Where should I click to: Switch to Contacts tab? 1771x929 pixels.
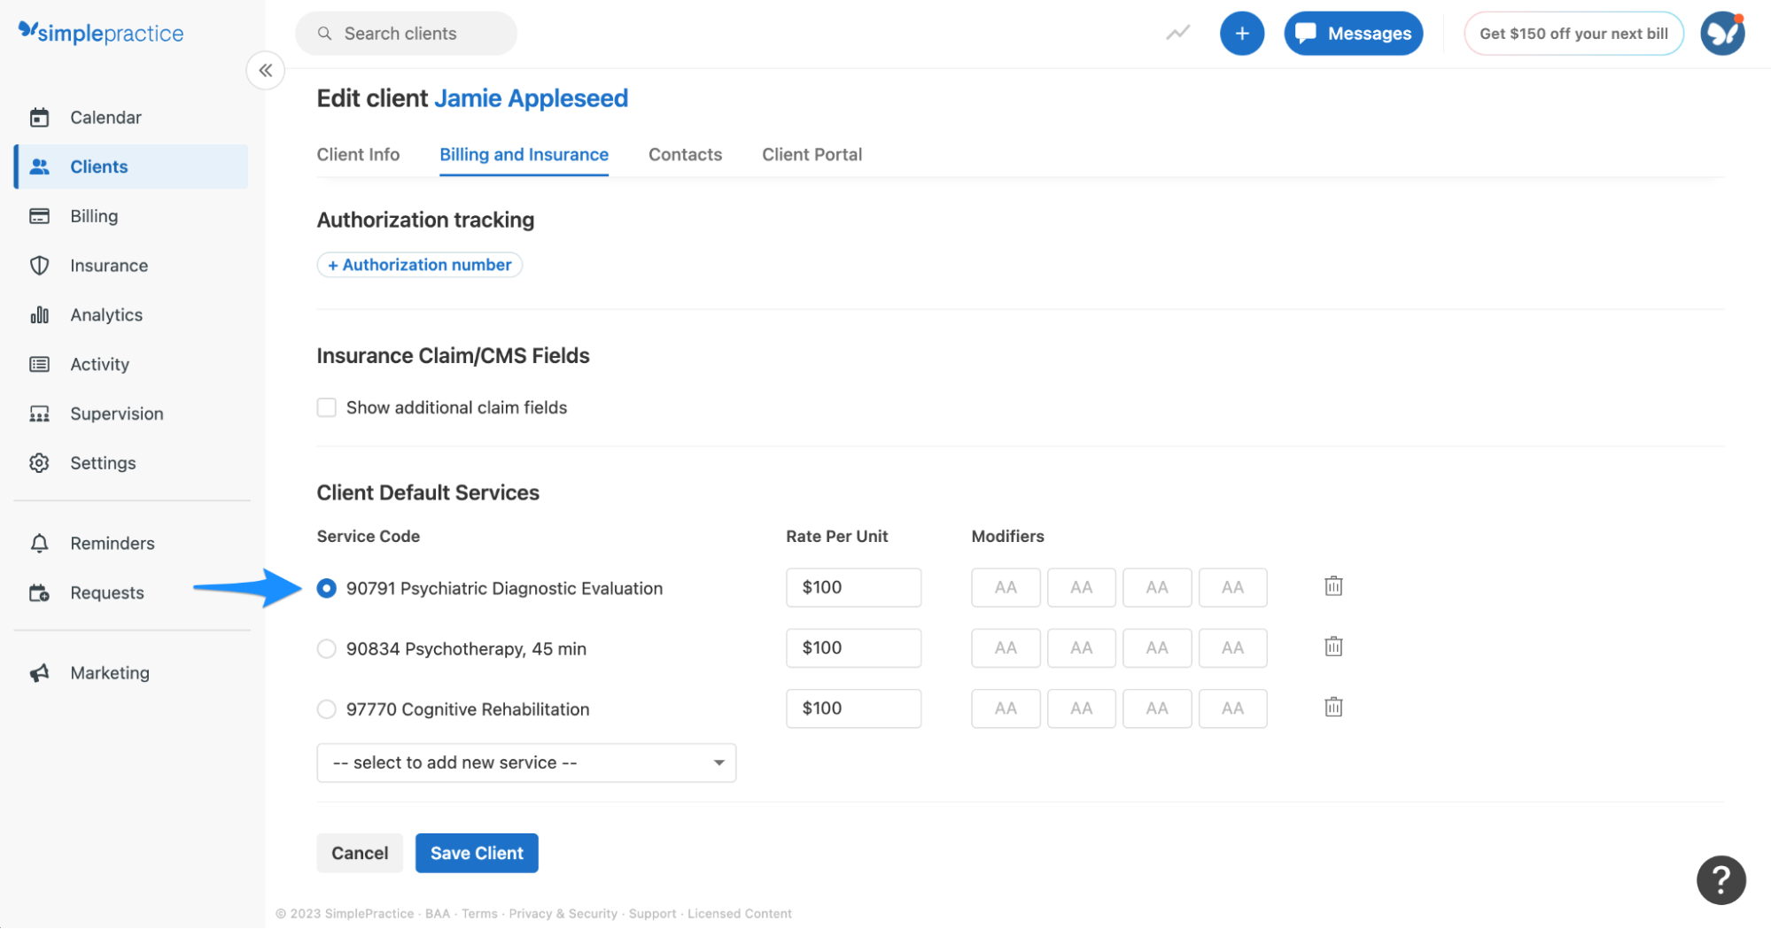685,155
